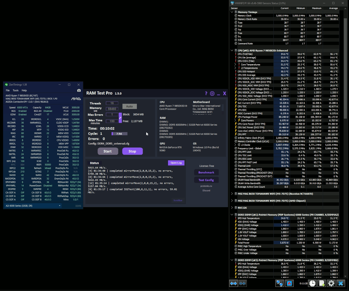
Task: Click thermometer icon beside CPU (Tctl/Tdie)
Action: pyautogui.click(x=236, y=54)
